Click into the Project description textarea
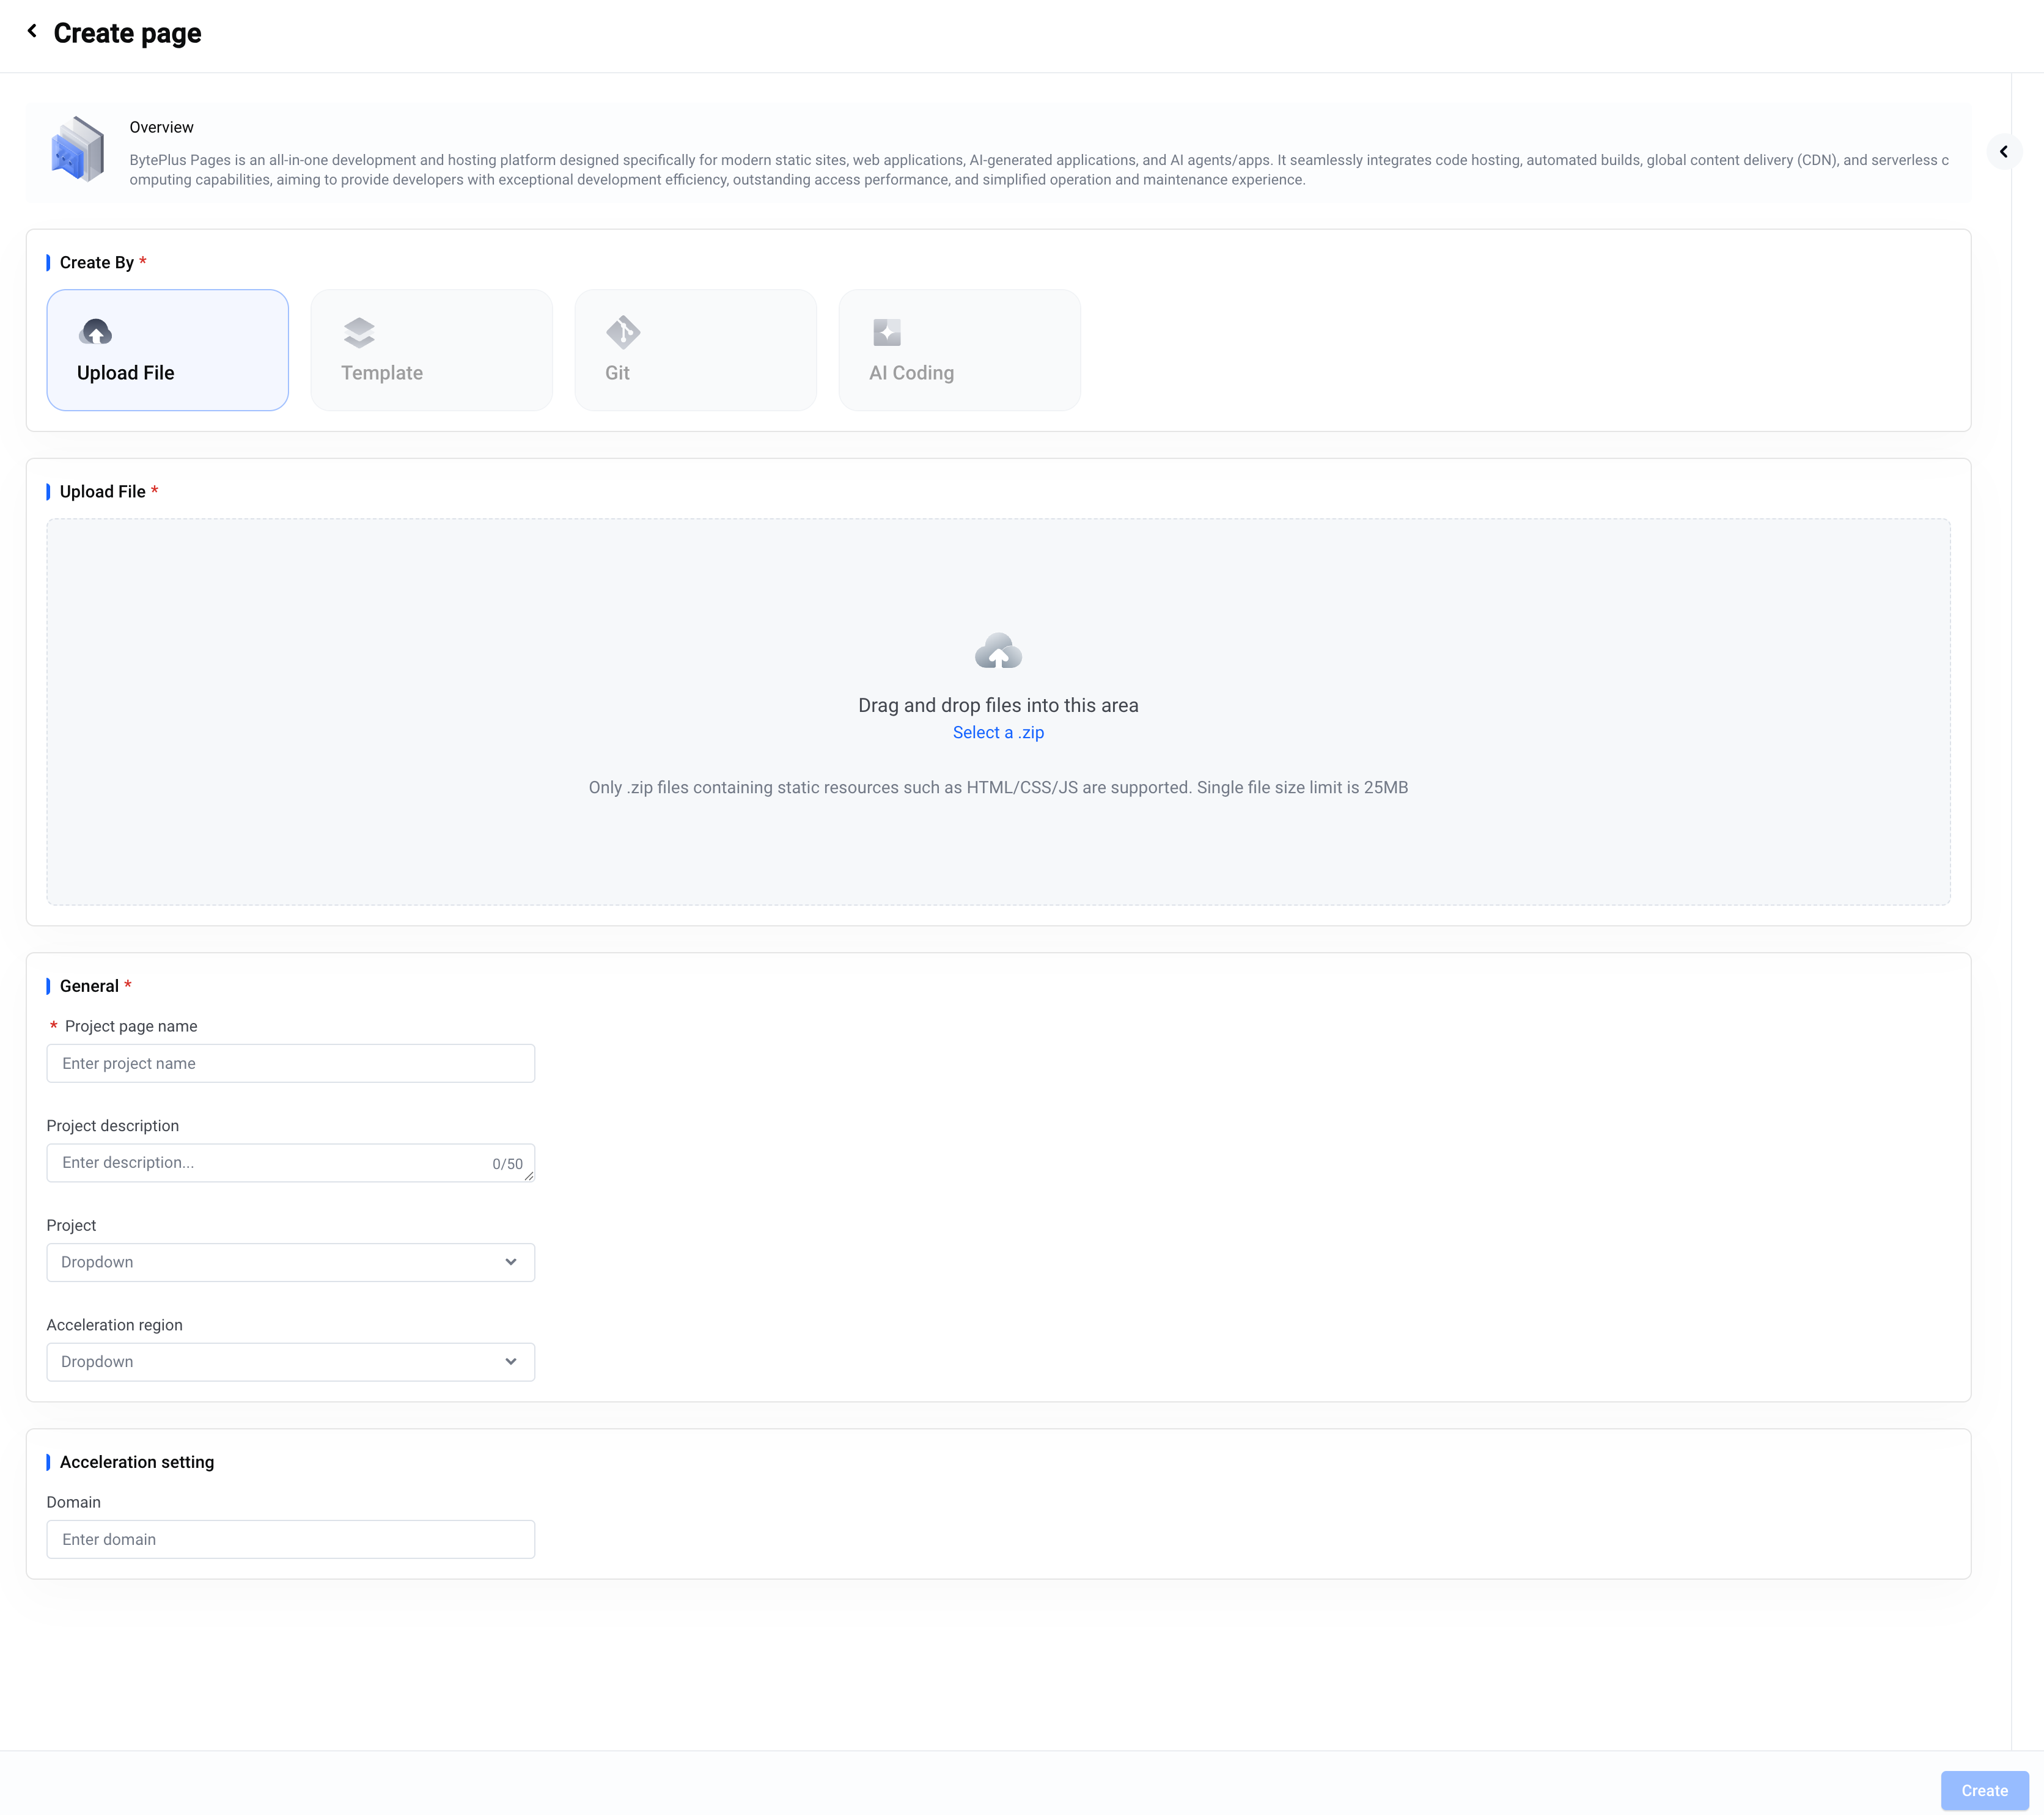The height and width of the screenshot is (1815, 2044). [x=270, y=1162]
